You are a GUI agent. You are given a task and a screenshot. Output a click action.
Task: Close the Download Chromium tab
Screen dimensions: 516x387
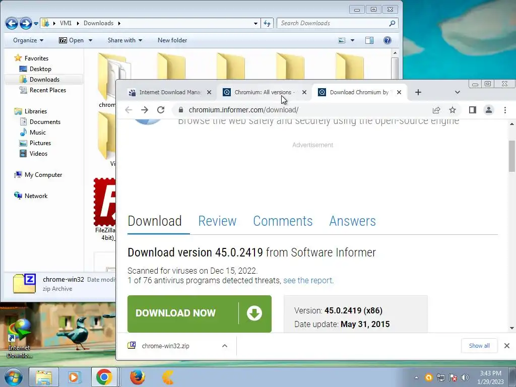click(399, 93)
